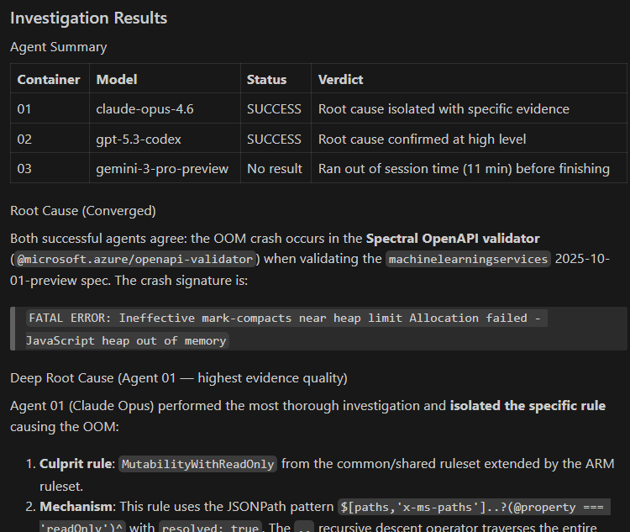630x532 pixels.
Task: Select the Container column header
Action: tap(49, 80)
